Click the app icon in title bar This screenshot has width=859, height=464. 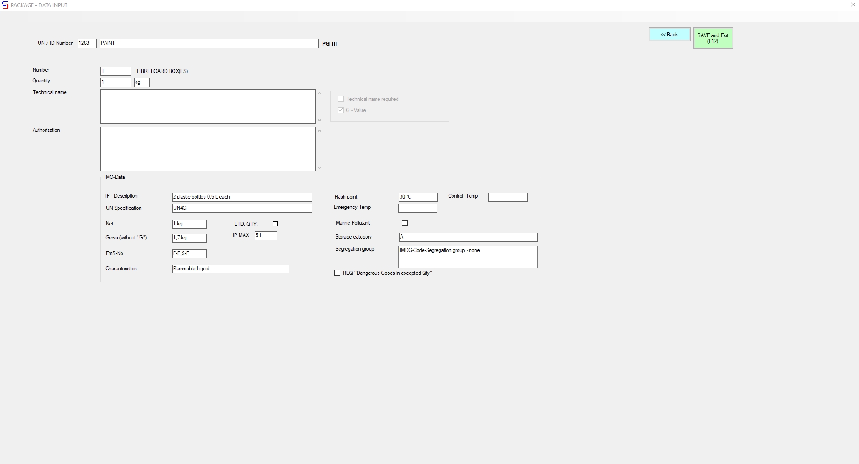5,5
